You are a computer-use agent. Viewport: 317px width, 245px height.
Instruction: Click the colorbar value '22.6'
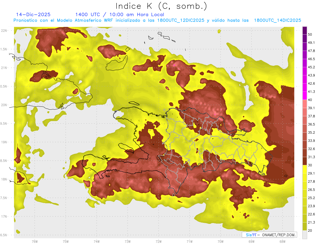point(311,214)
